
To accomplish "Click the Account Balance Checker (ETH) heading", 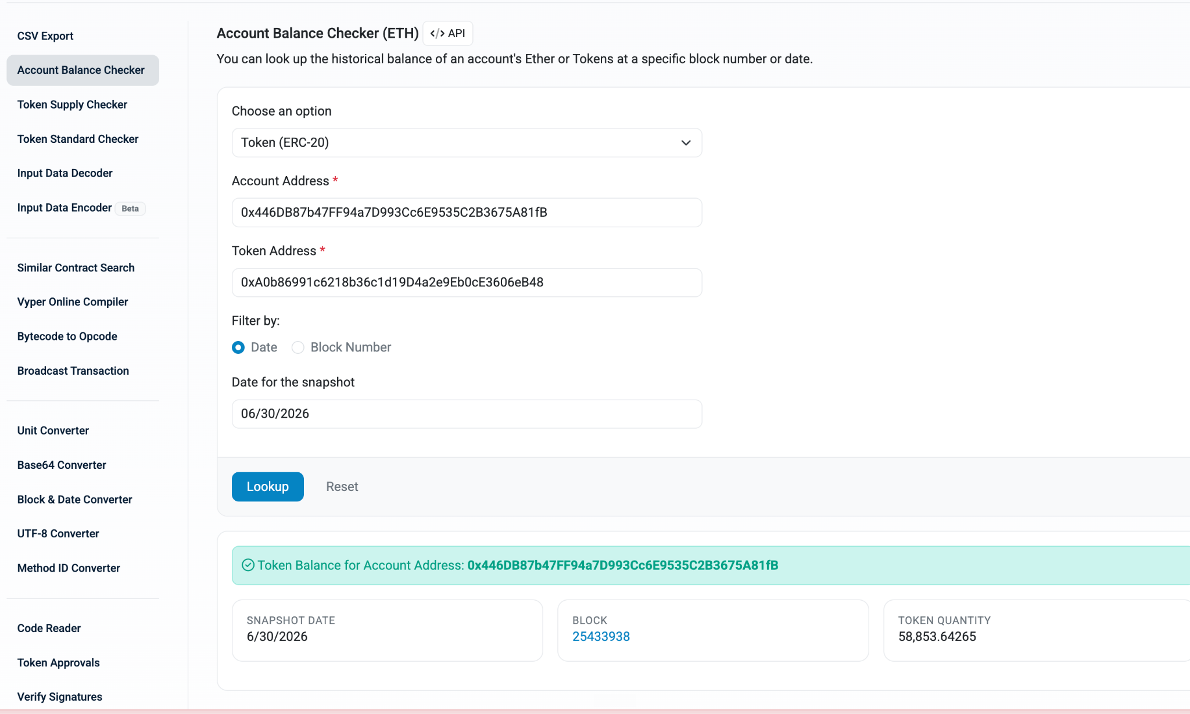I will 318,34.
